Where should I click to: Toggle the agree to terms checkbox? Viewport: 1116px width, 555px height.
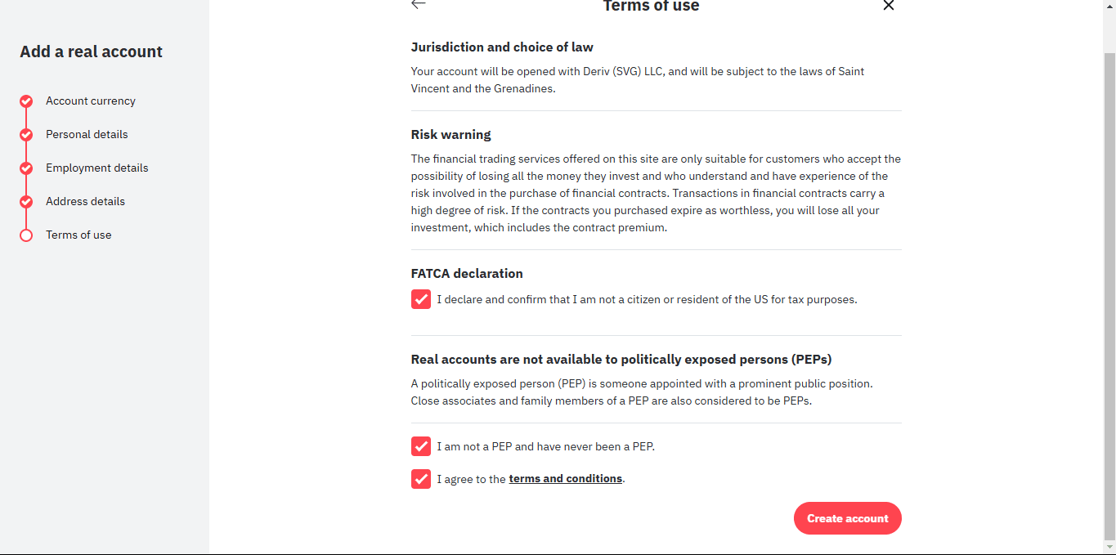coord(421,479)
